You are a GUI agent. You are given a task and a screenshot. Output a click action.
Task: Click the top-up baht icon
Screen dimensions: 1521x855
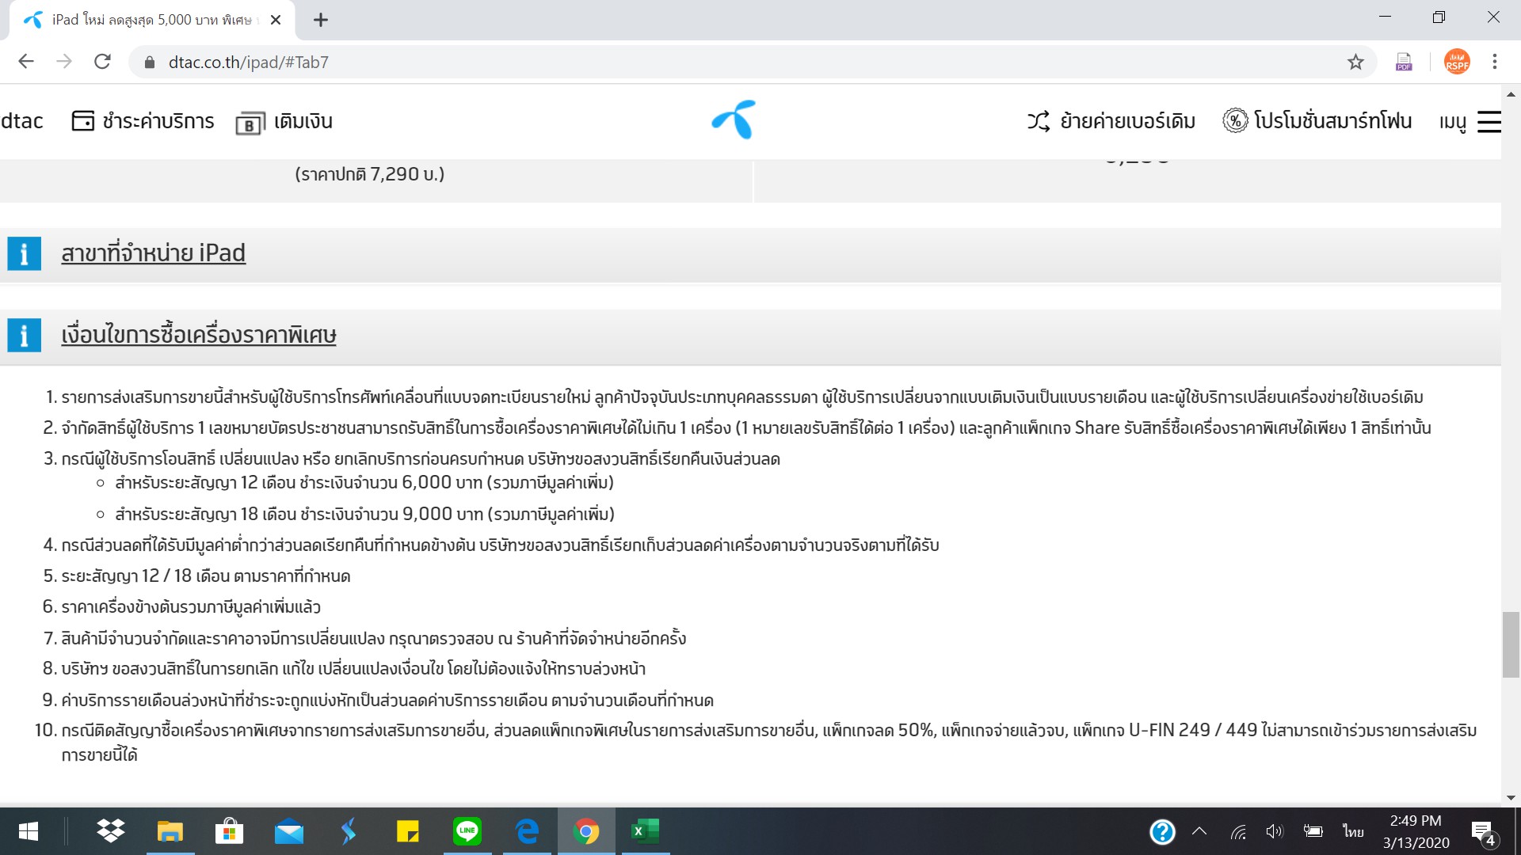249,123
